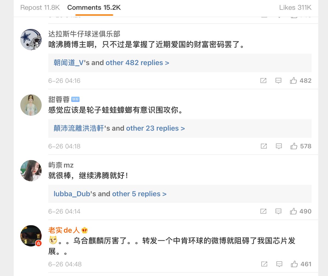Like the comment by 甜蓉蓉

click(x=294, y=146)
